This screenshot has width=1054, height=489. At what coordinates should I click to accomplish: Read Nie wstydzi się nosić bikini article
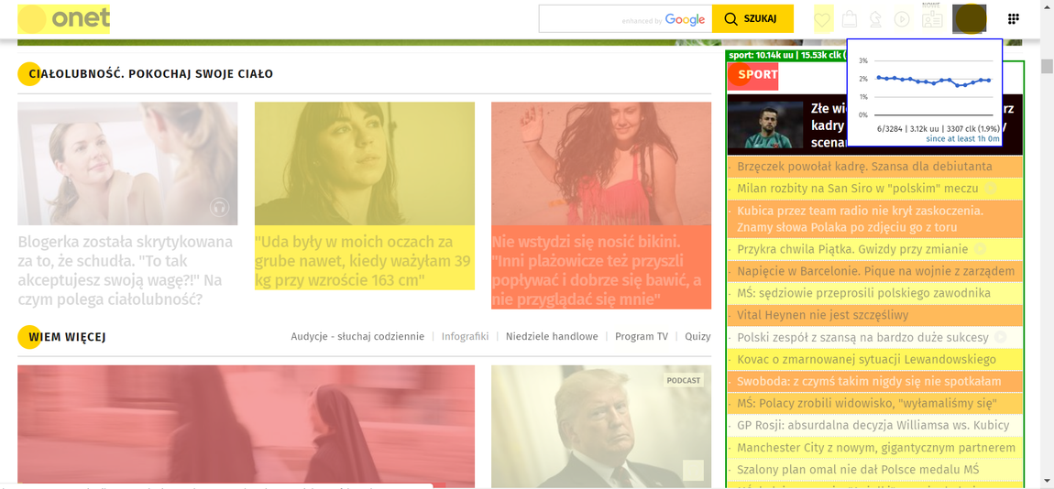point(601,269)
